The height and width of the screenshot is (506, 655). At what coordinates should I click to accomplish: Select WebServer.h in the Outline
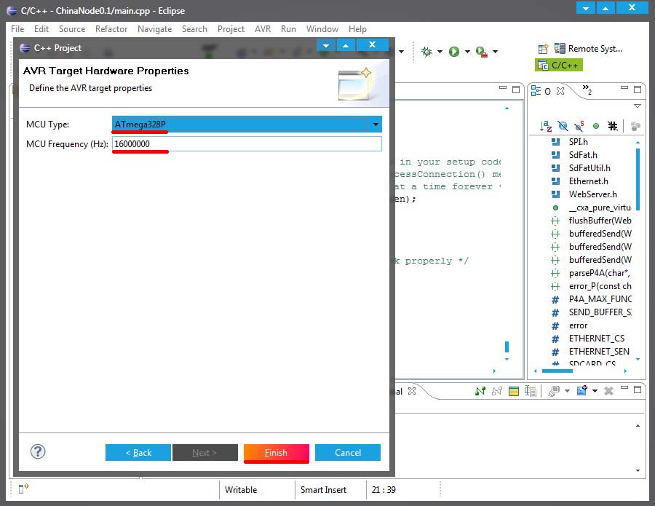point(592,194)
